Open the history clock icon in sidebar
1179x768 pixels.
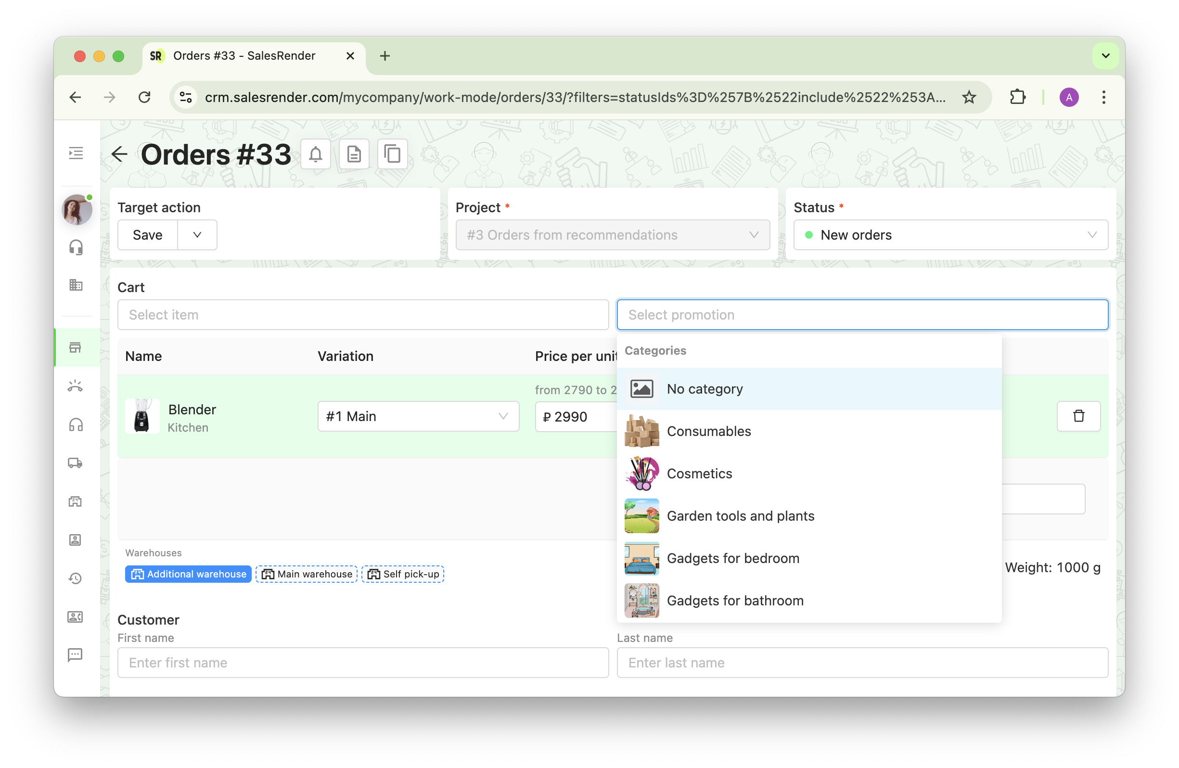click(x=75, y=578)
